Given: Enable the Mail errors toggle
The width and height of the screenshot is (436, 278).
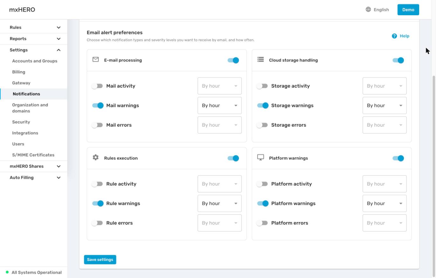Looking at the screenshot, I should pyautogui.click(x=97, y=125).
